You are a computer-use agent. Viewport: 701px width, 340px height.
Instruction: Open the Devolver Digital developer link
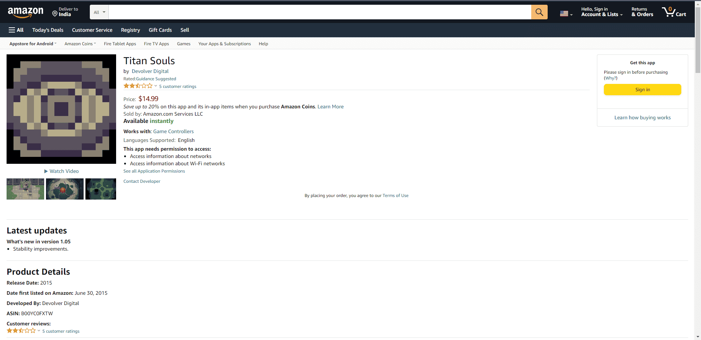click(x=150, y=71)
